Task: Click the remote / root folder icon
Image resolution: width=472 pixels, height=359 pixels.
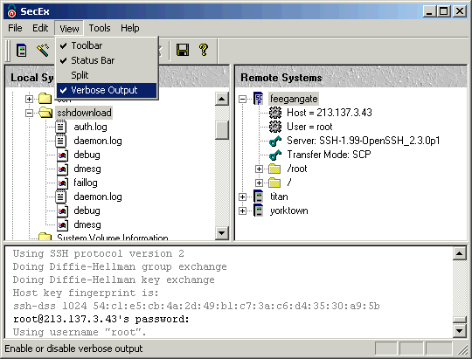Action: pos(274,183)
